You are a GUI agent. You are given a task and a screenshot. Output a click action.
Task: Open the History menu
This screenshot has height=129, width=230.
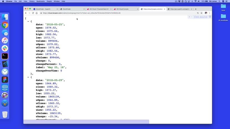(x=32, y=1)
